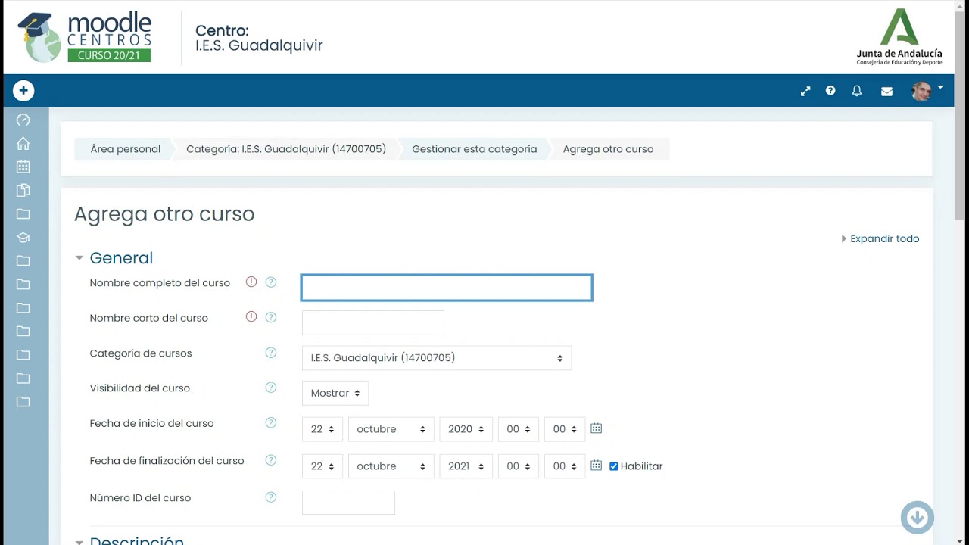Open the calendar icon in the sidebar
The height and width of the screenshot is (545, 969).
click(23, 167)
